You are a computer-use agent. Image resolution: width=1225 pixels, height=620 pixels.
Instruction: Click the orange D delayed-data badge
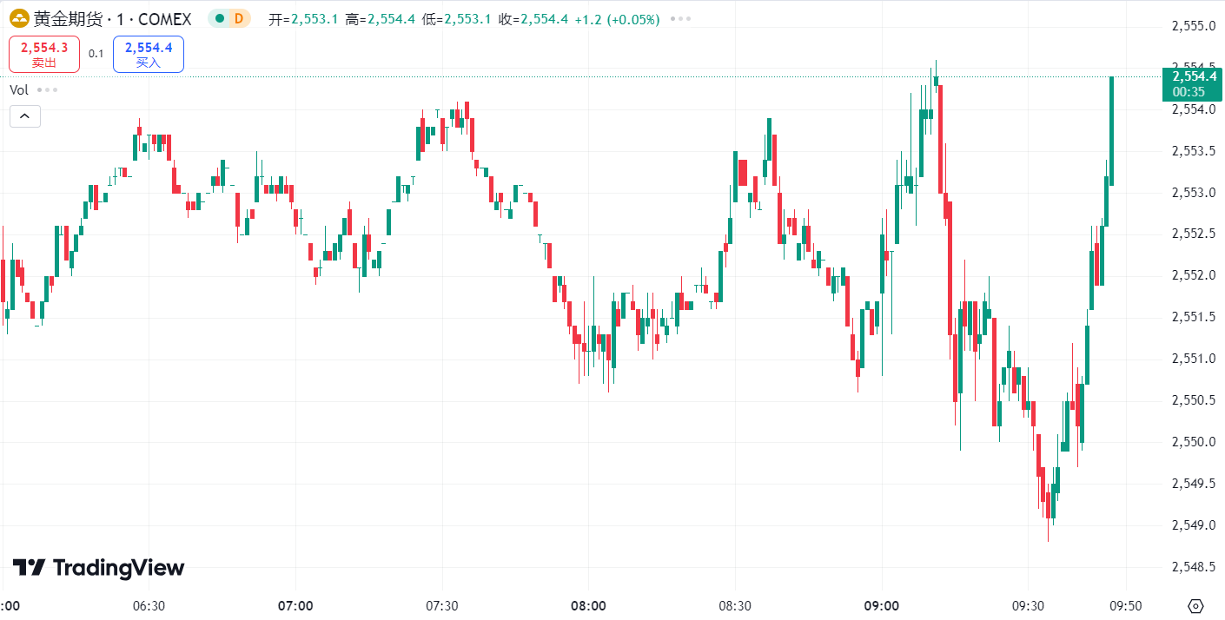point(238,19)
